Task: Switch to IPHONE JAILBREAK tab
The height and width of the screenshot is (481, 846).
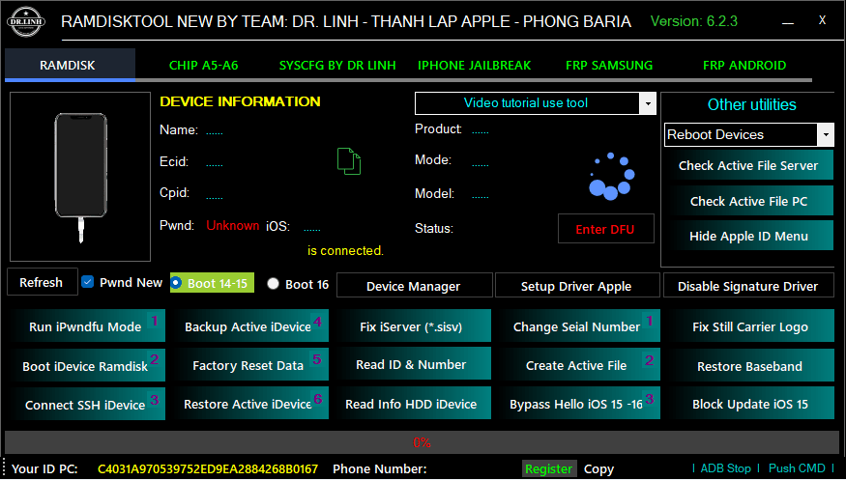Action: (475, 66)
